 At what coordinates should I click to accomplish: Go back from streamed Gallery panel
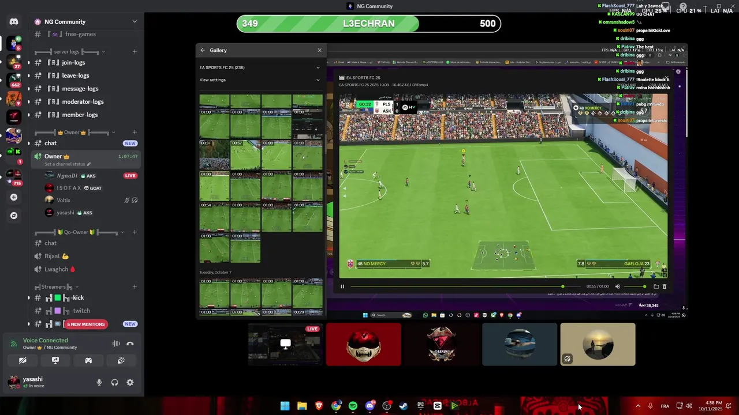click(203, 50)
